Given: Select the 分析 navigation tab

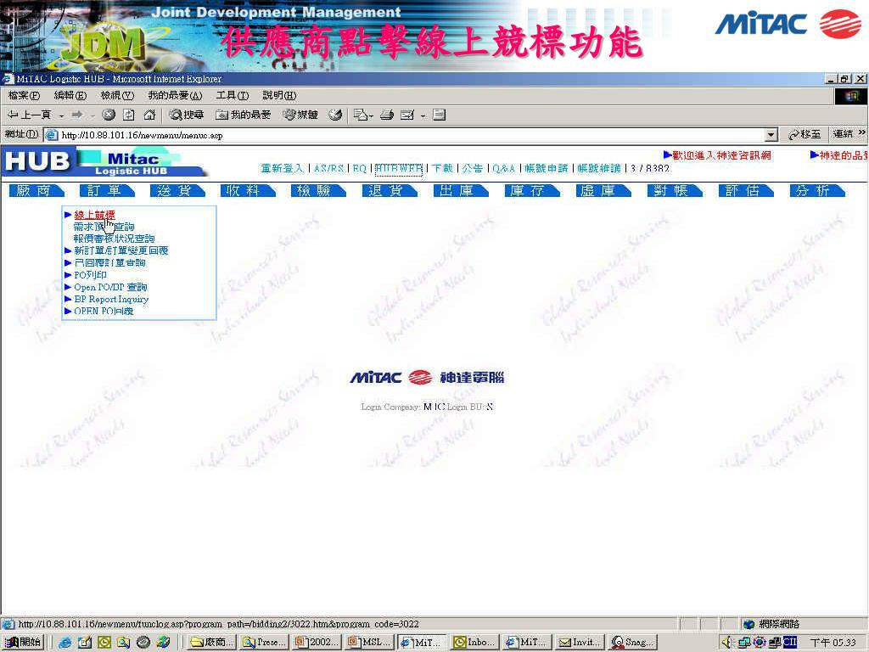Looking at the screenshot, I should click(x=817, y=191).
